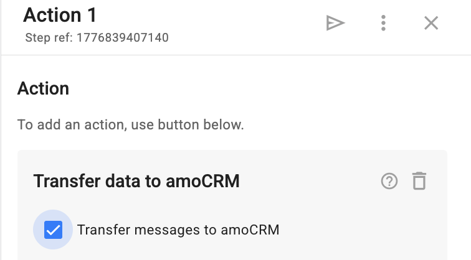This screenshot has height=260, width=471.
Task: Uncheck the Transfer messages to amoCRM checkbox
Action: (53, 230)
